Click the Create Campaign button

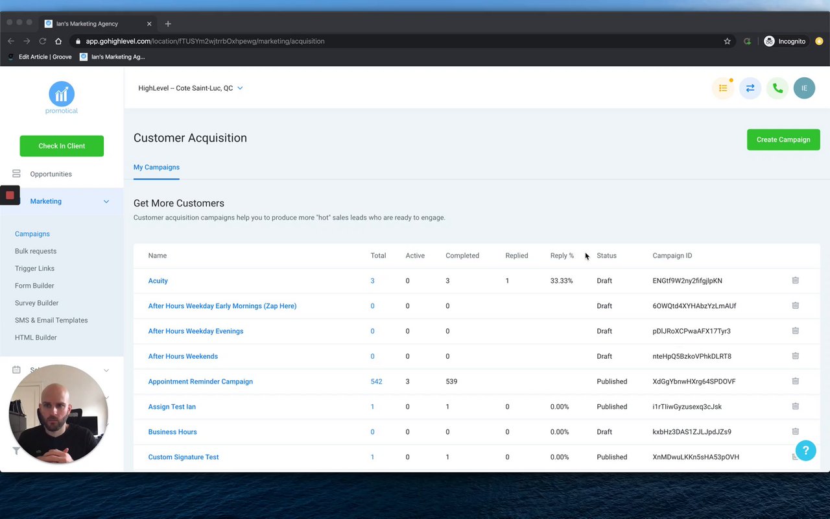tap(783, 139)
